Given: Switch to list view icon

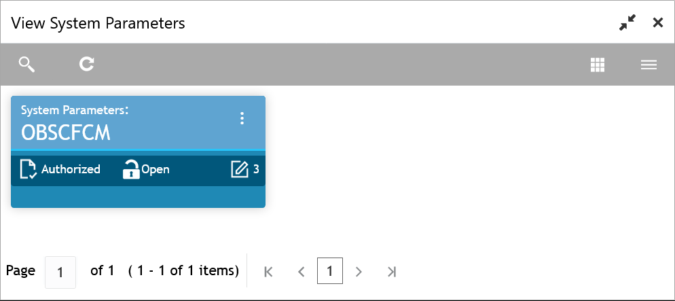Looking at the screenshot, I should pyautogui.click(x=649, y=65).
